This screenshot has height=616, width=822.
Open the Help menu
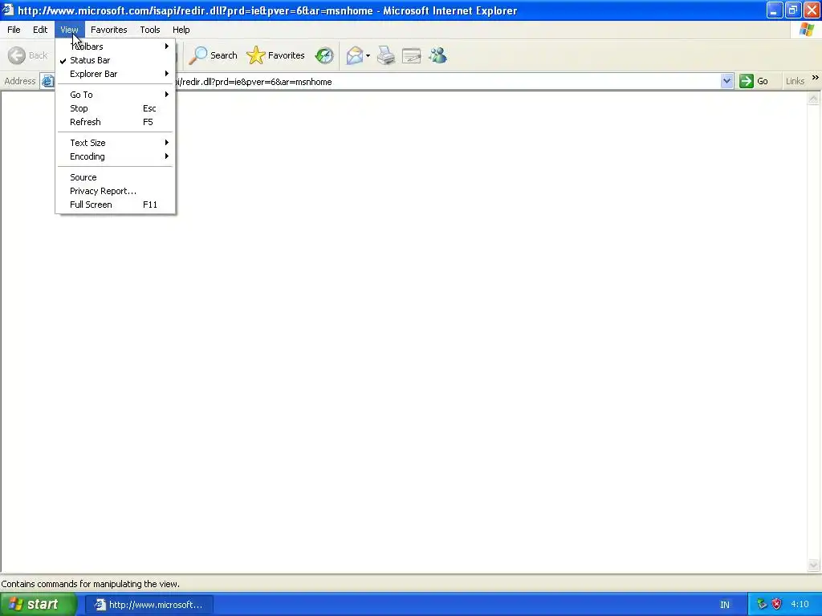tap(181, 30)
